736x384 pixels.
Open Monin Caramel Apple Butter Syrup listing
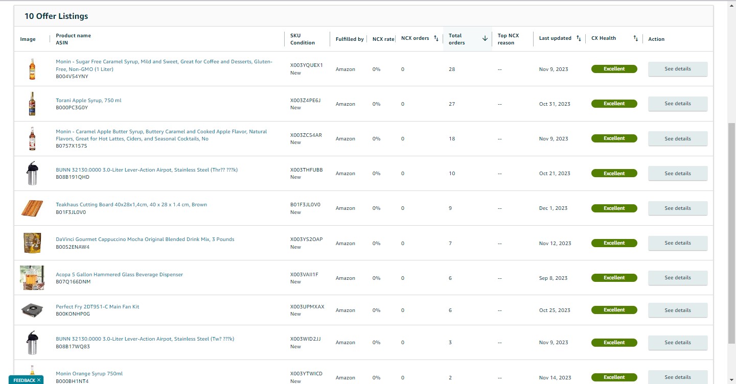(x=162, y=135)
